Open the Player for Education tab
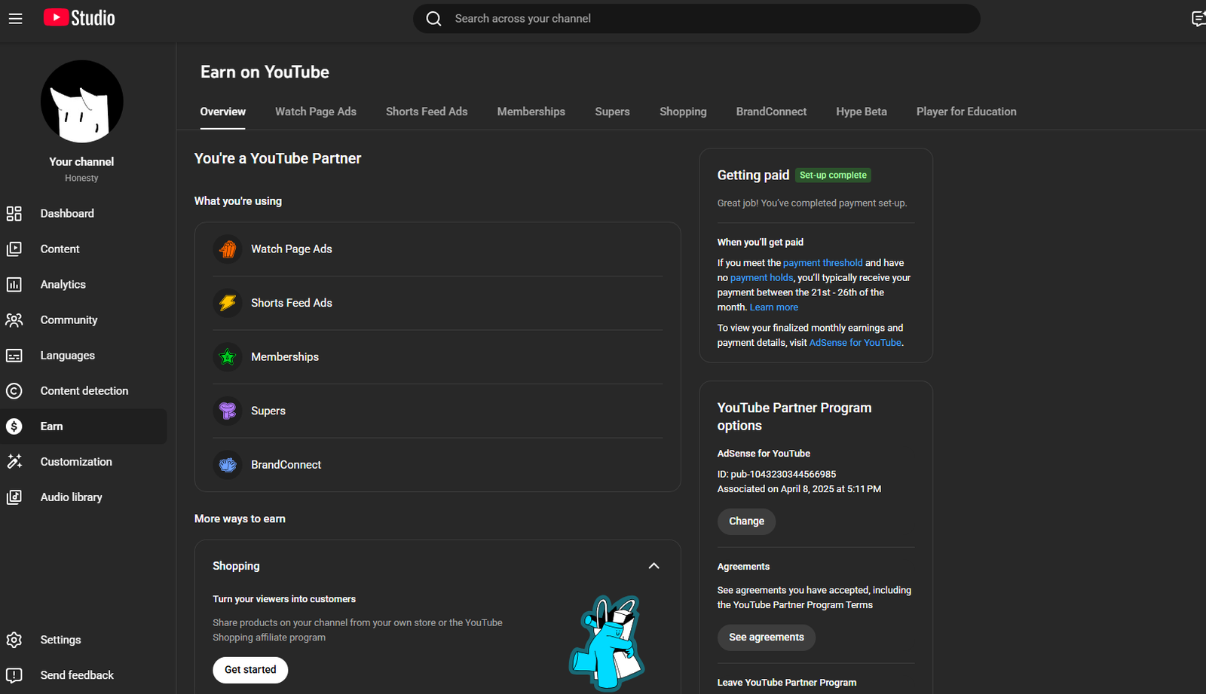Screen dimensions: 1206x694 click(x=966, y=112)
